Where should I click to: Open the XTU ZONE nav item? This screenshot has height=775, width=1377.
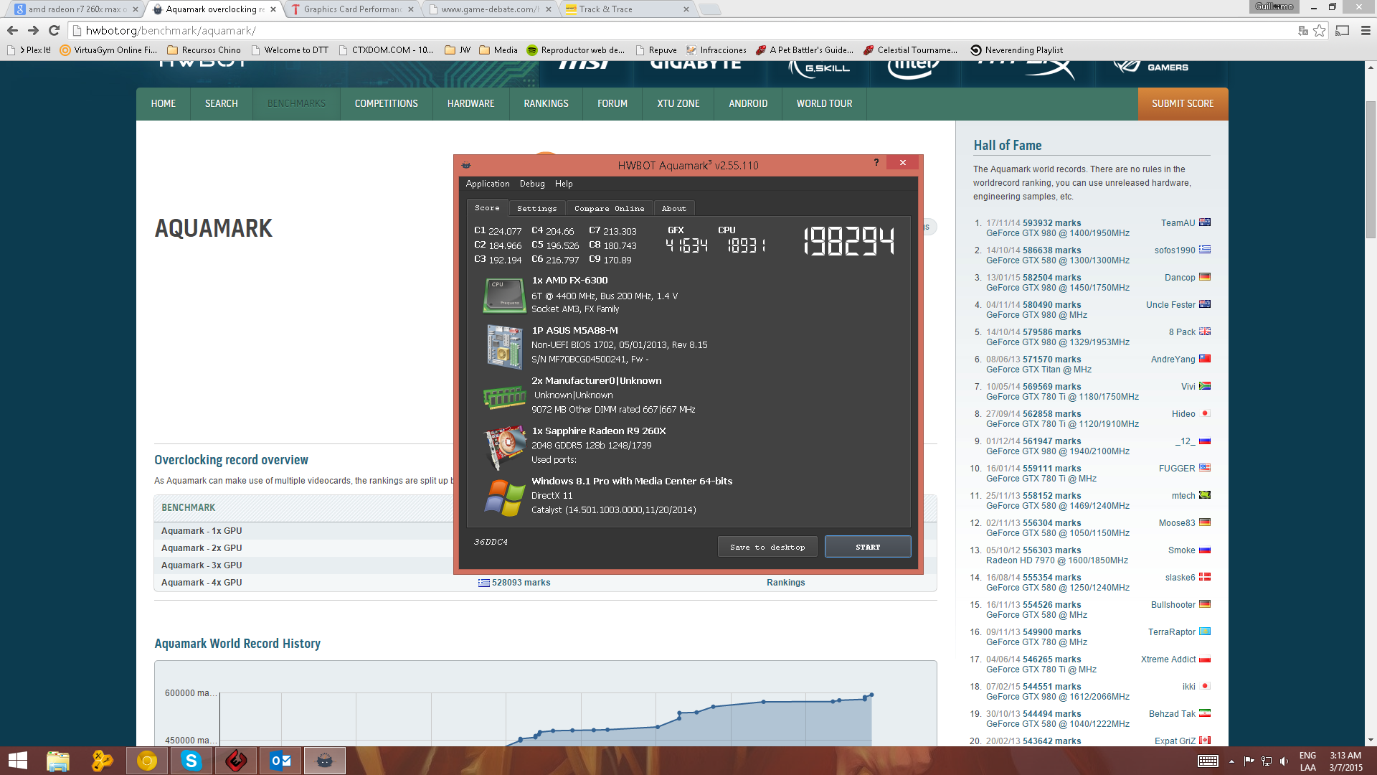678,104
